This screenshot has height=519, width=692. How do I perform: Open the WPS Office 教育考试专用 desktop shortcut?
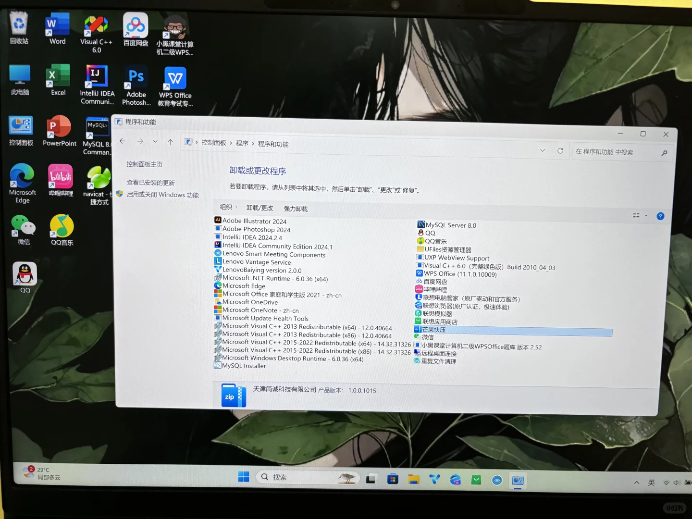175,86
